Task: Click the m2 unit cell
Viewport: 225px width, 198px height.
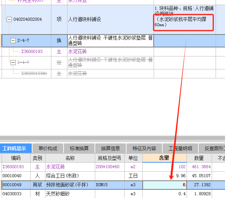Action: click(133, 167)
